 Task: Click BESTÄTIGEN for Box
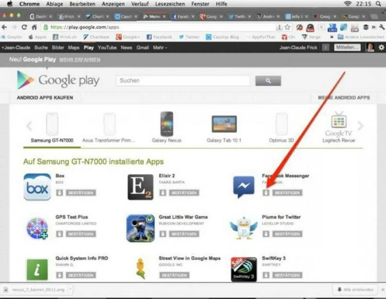(81, 193)
